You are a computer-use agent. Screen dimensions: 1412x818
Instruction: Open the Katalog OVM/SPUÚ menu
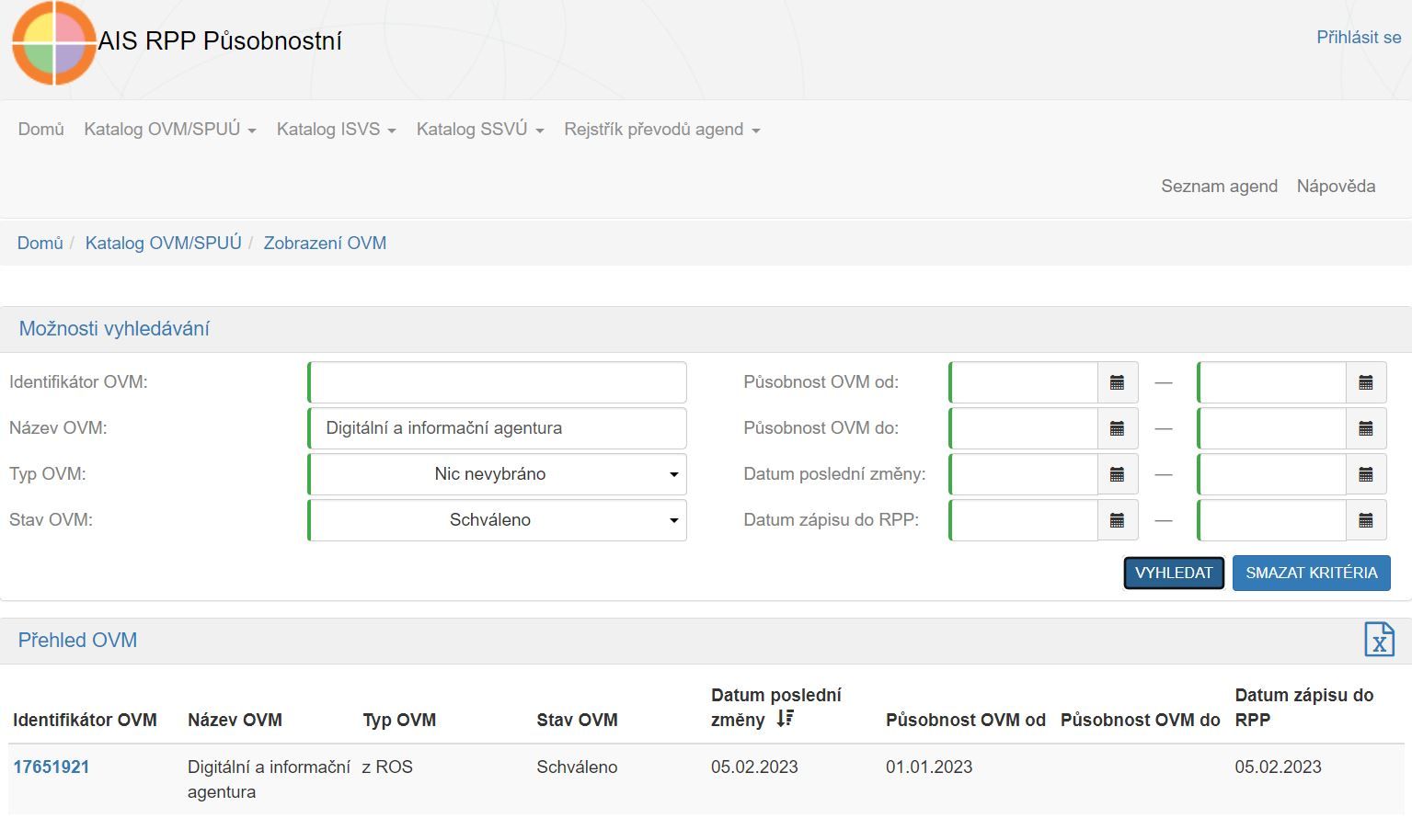[x=170, y=130]
